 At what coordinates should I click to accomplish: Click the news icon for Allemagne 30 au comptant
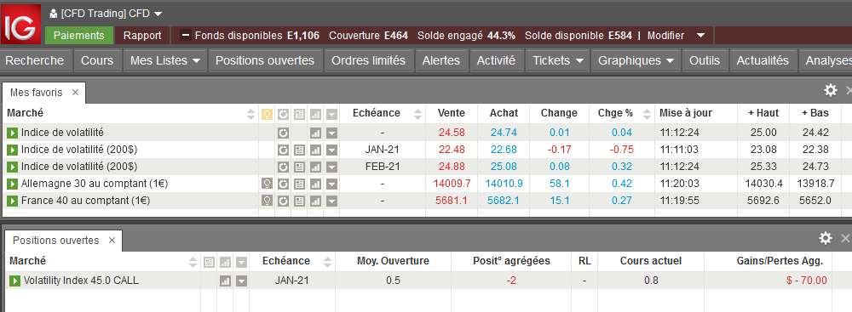click(x=299, y=184)
